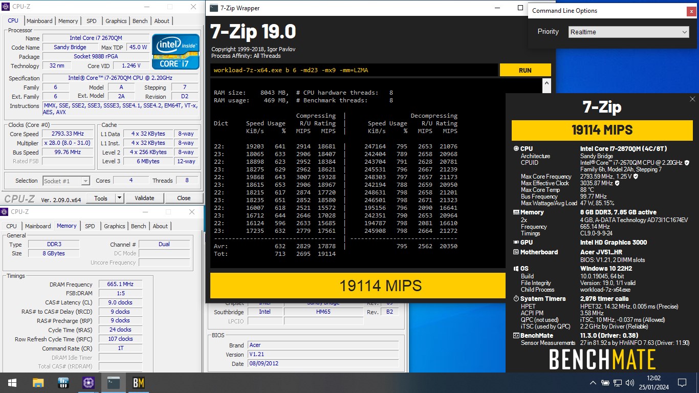Click the Memory section icon in BenchMate panel
Image resolution: width=699 pixels, height=393 pixels.
(x=516, y=212)
